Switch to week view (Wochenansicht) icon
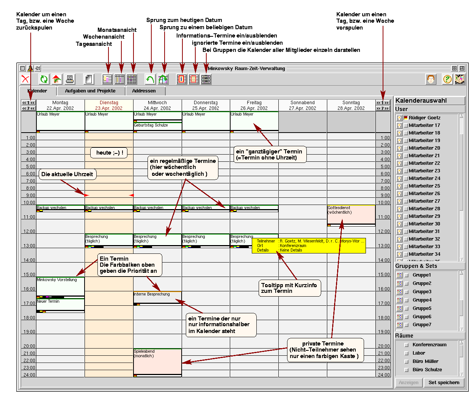The image size is (471, 394). [119, 79]
